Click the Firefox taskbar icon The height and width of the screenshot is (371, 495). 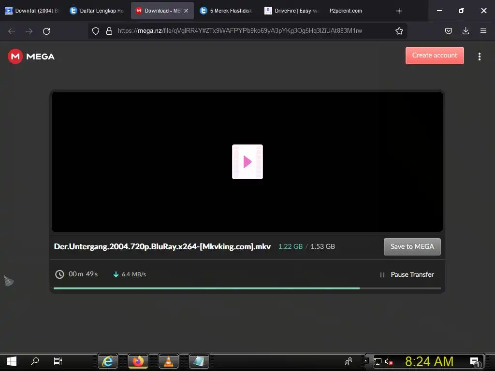tap(138, 361)
